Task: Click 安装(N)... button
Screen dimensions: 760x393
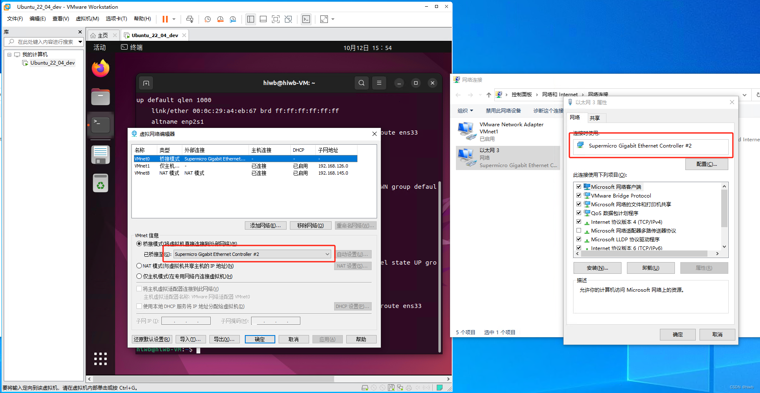Action: pos(597,268)
